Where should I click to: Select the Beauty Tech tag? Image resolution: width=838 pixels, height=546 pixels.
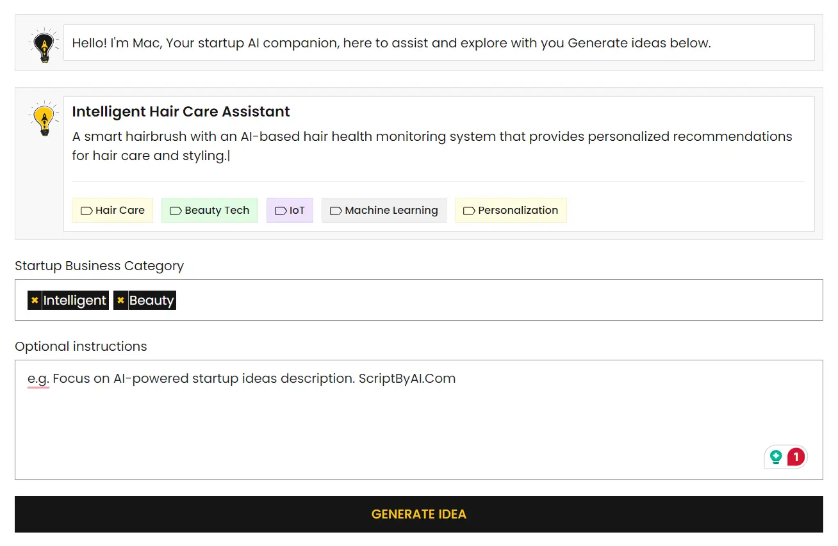coord(209,211)
